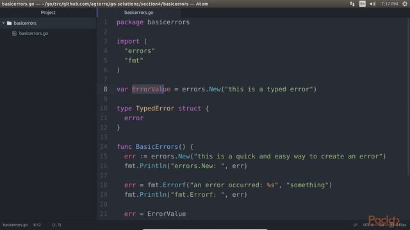Viewport: 410px width, 230px height.
Task: Click the Project panel header
Action: [x=48, y=13]
